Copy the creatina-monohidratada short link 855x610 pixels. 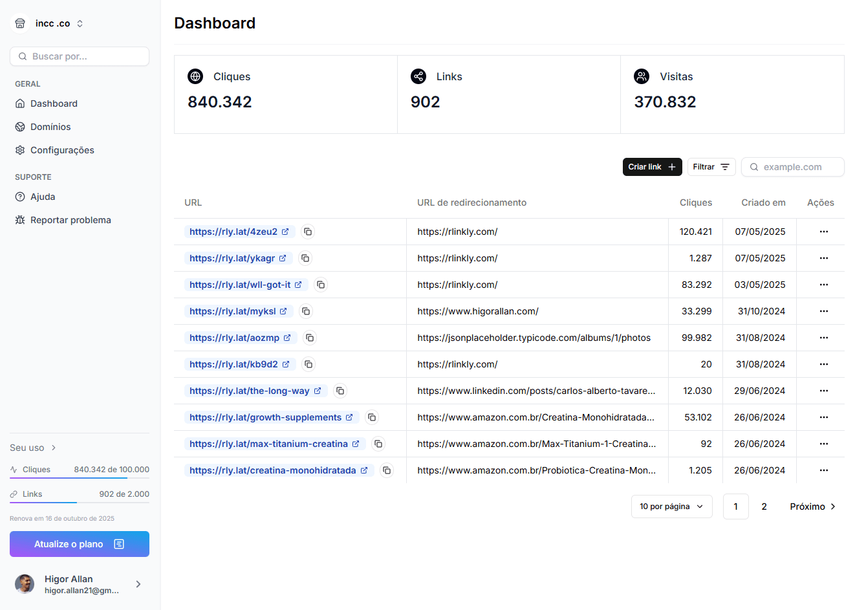coord(387,470)
